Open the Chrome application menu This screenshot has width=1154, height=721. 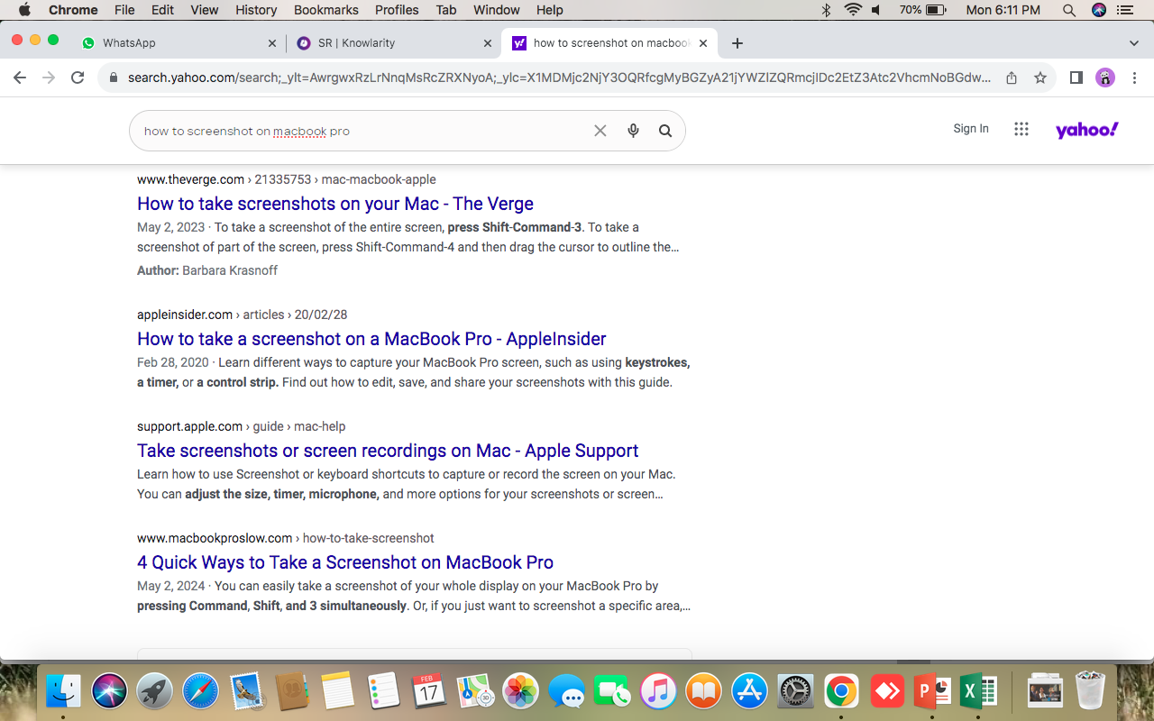[73, 10]
